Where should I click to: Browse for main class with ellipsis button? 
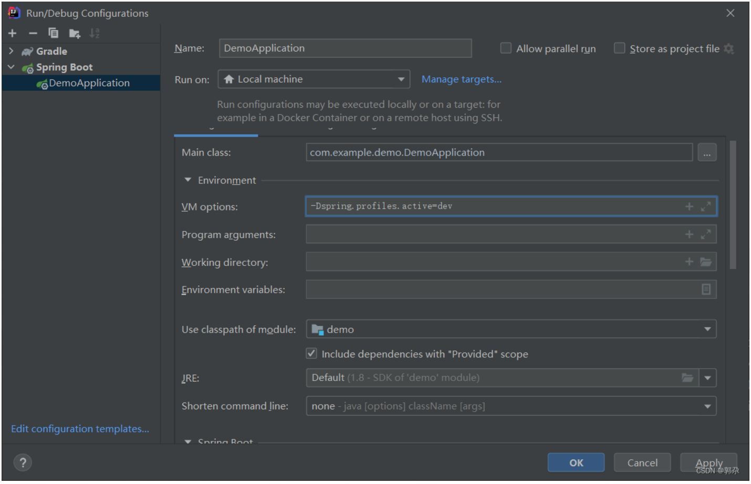click(x=707, y=153)
